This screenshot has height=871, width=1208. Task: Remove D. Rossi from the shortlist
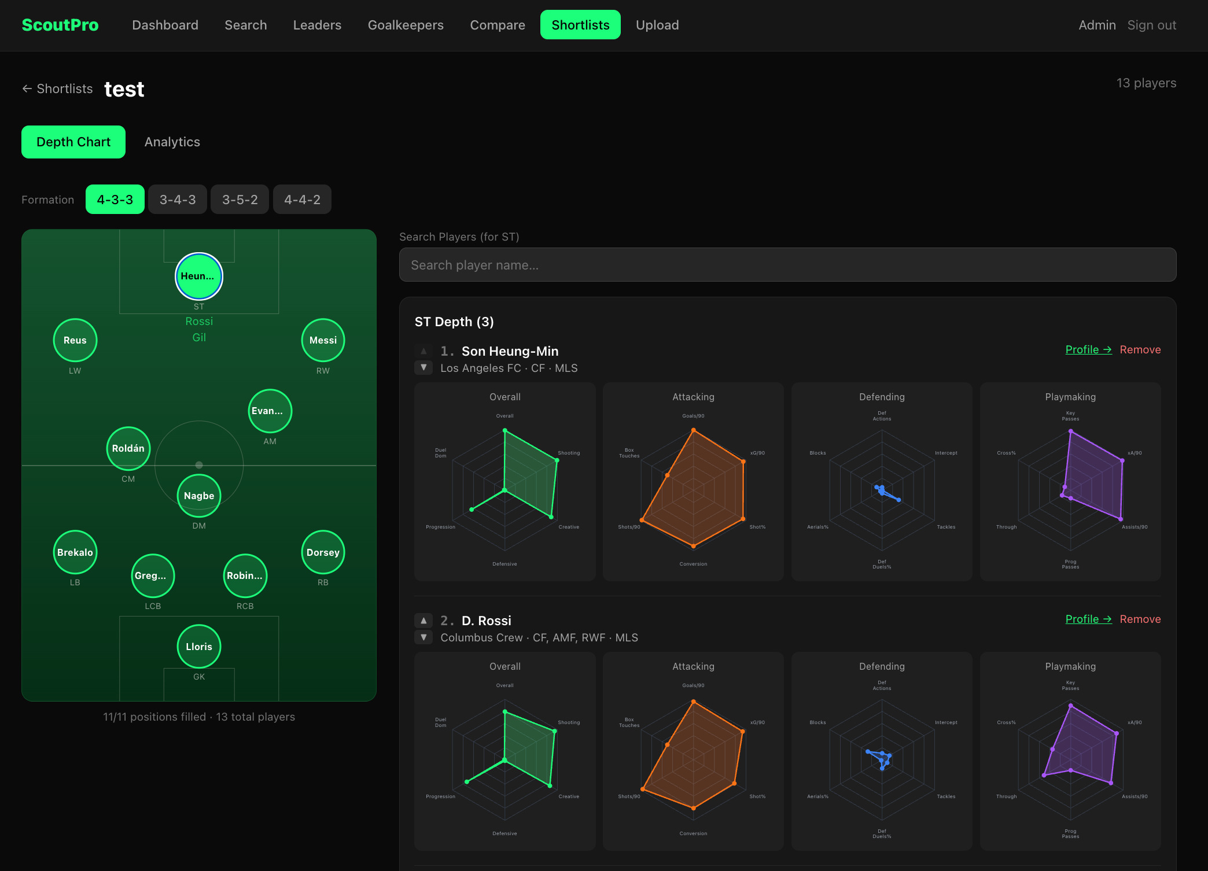(x=1140, y=619)
